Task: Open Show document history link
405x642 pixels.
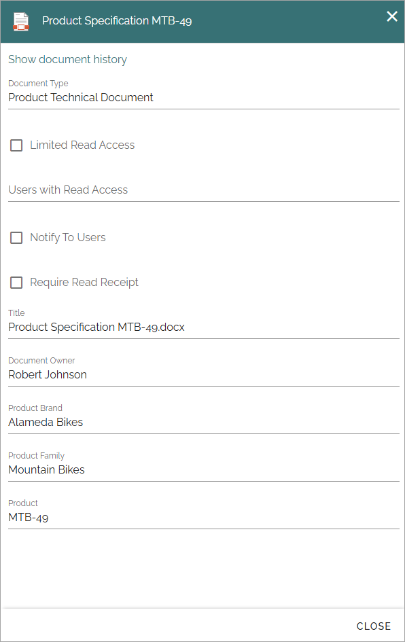Action: click(x=67, y=59)
